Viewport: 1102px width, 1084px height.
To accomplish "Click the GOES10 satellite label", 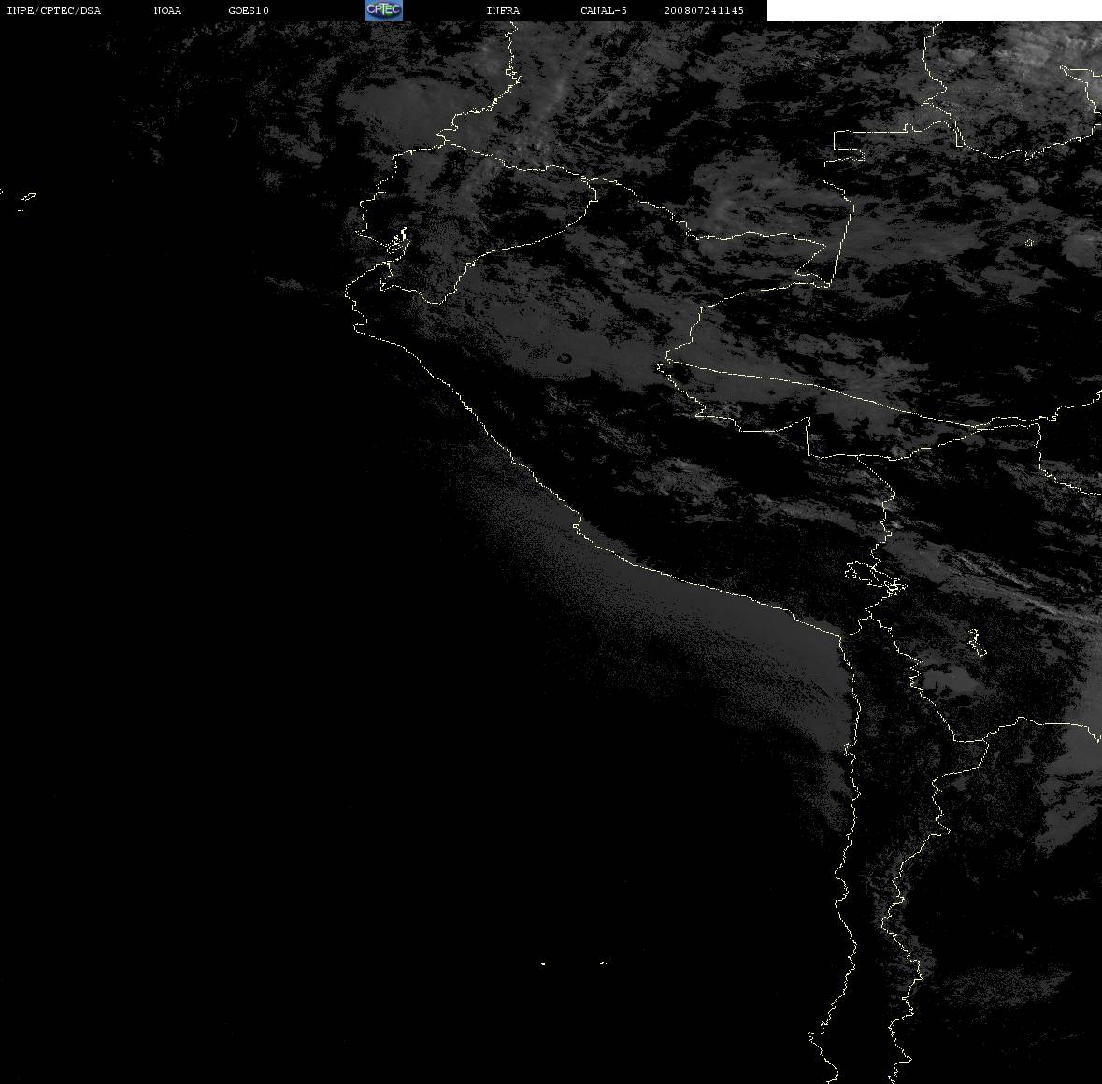I will tap(248, 10).
